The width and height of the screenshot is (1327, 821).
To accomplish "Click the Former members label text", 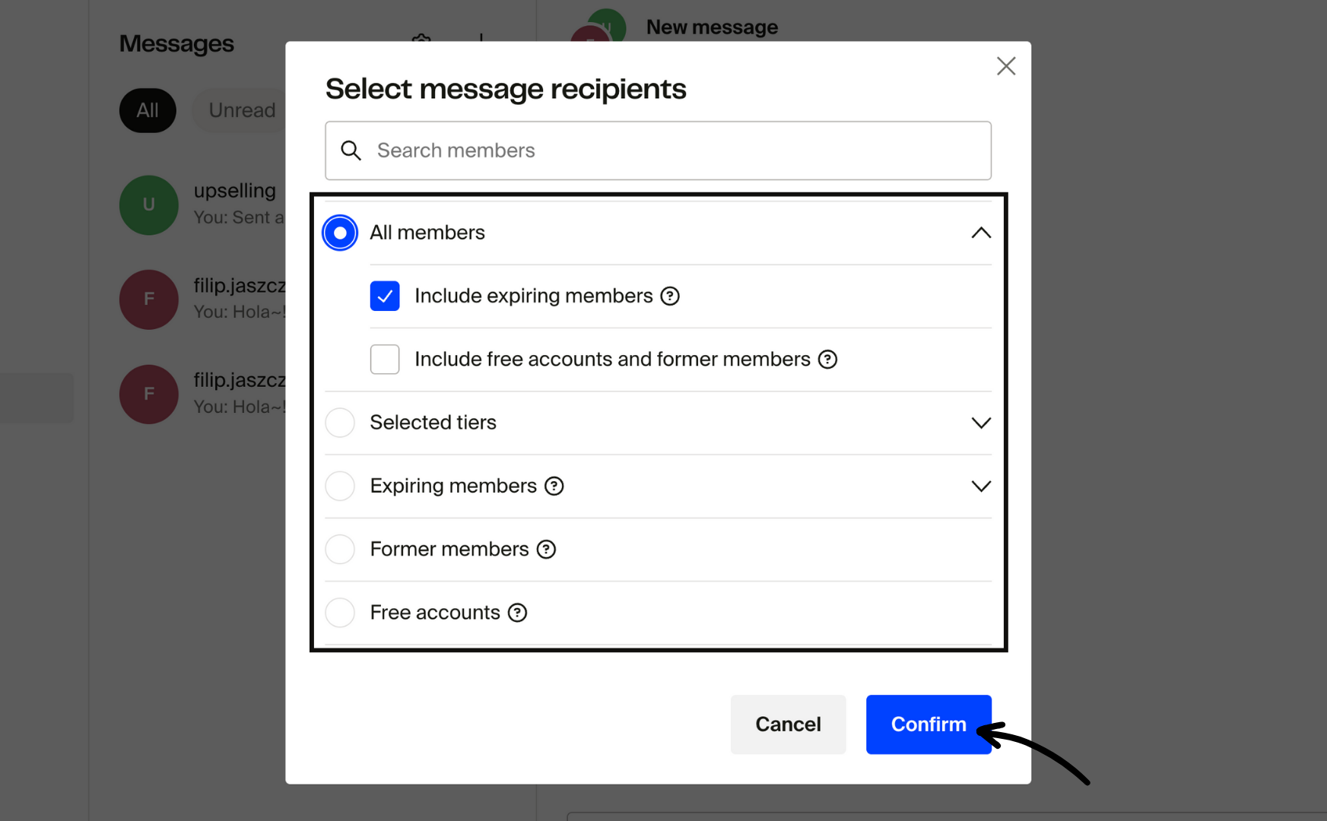I will (x=449, y=549).
